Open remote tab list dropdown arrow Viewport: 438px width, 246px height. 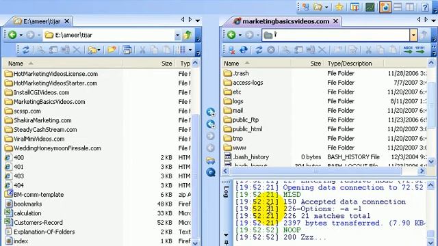click(433, 20)
